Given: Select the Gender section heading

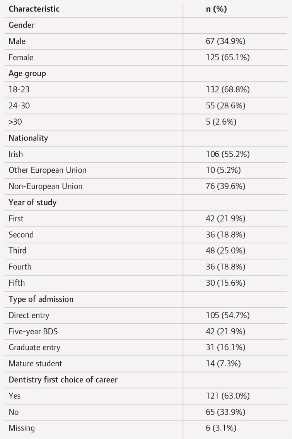Looking at the screenshot, I should (22, 25).
